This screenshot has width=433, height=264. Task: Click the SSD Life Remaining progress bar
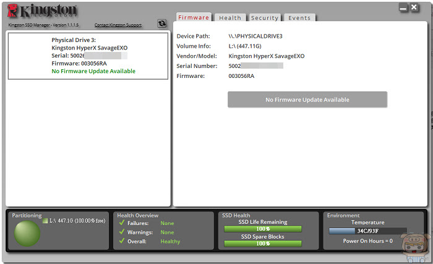[263, 229]
